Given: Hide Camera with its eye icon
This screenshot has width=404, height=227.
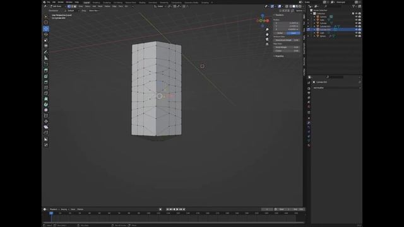Looking at the screenshot, I should click(356, 17).
